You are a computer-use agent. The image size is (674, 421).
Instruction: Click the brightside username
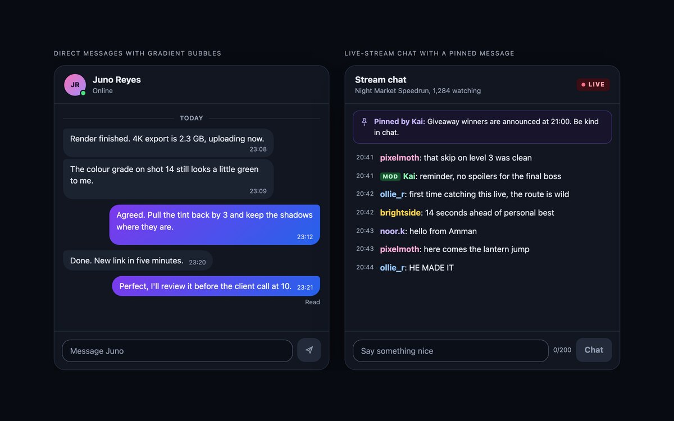400,213
